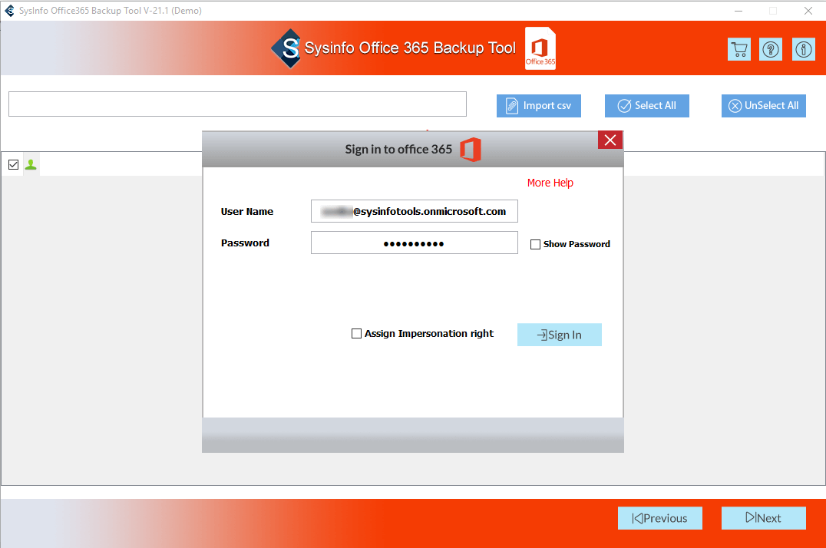Click the User Name label

point(247,212)
